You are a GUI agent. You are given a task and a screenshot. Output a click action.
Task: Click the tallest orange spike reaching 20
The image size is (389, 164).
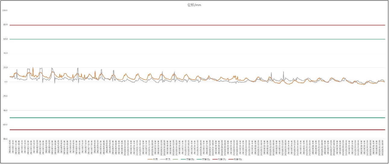33,68
